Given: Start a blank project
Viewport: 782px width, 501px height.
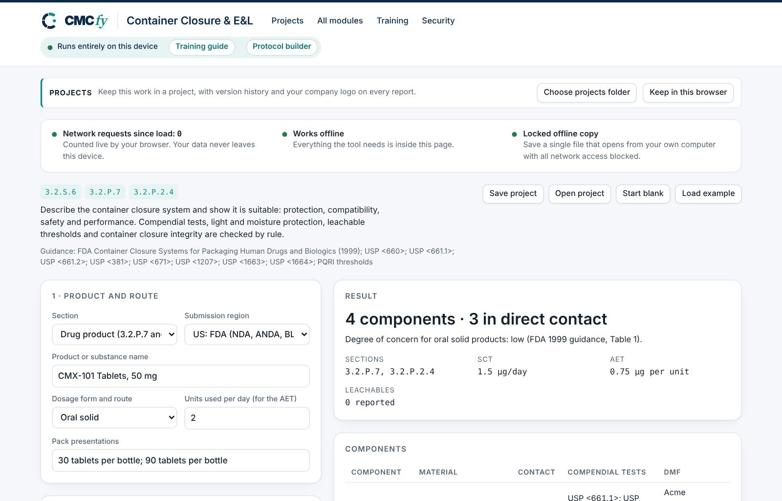Looking at the screenshot, I should (x=643, y=194).
